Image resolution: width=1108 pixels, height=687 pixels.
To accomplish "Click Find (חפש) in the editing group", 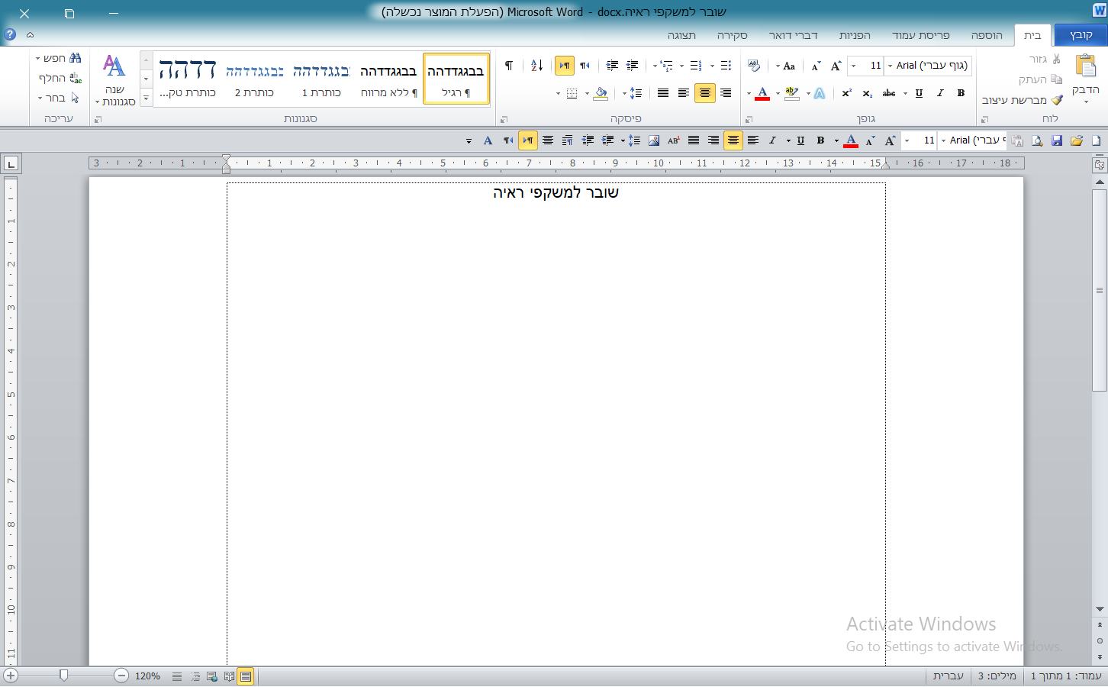I will tap(61, 58).
